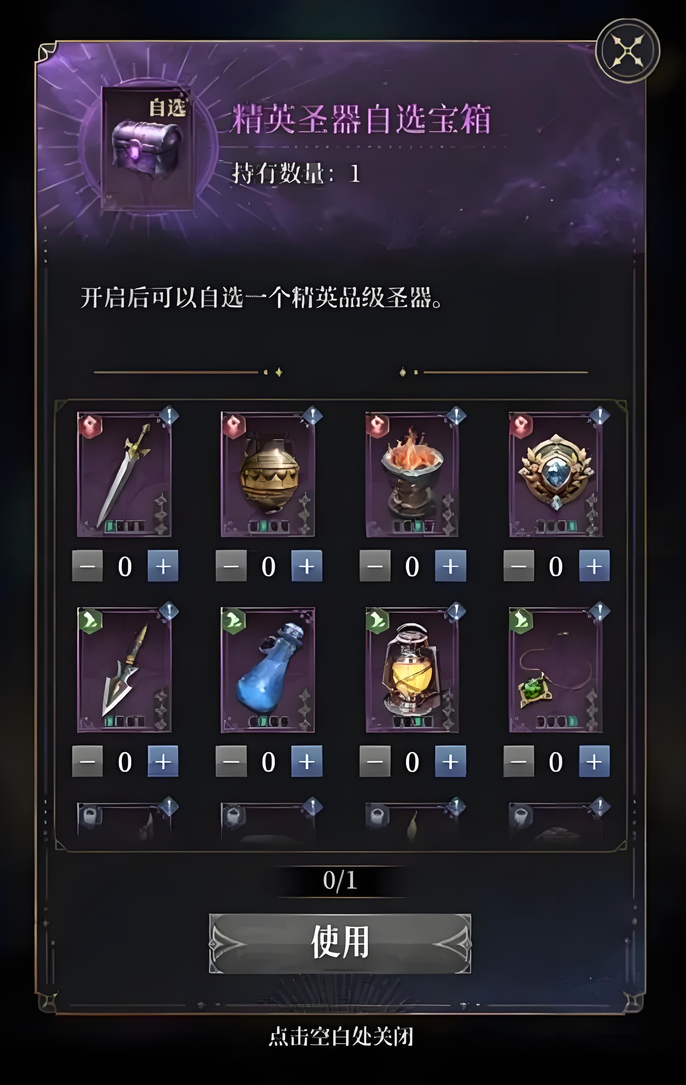
Task: Add one flaming brazier with plus button
Action: 451,566
